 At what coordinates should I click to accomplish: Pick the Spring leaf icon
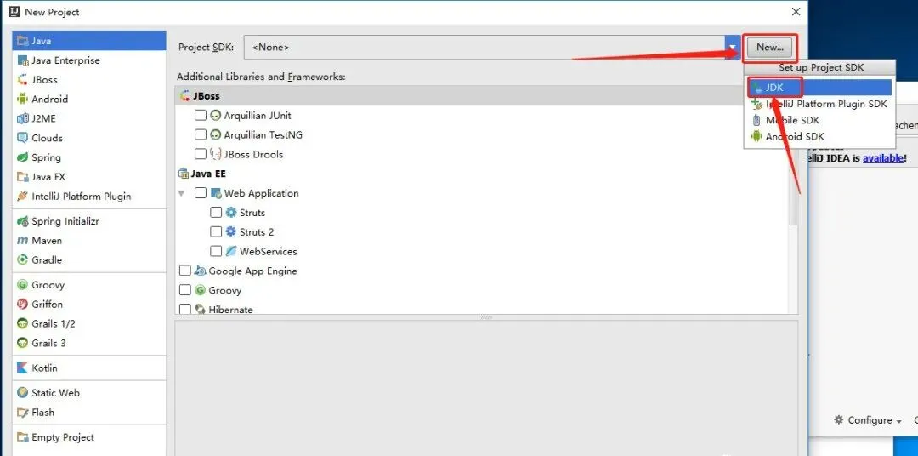[23, 157]
